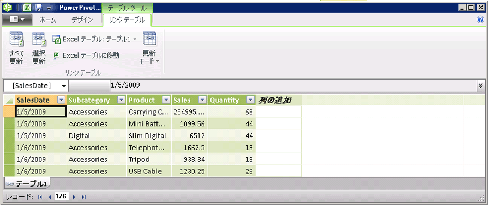
Task: Expand the formula bar with chevron
Action: pos(481,86)
